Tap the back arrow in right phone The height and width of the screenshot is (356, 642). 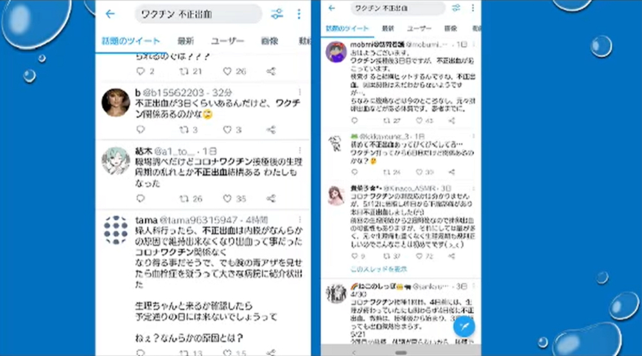(332, 8)
